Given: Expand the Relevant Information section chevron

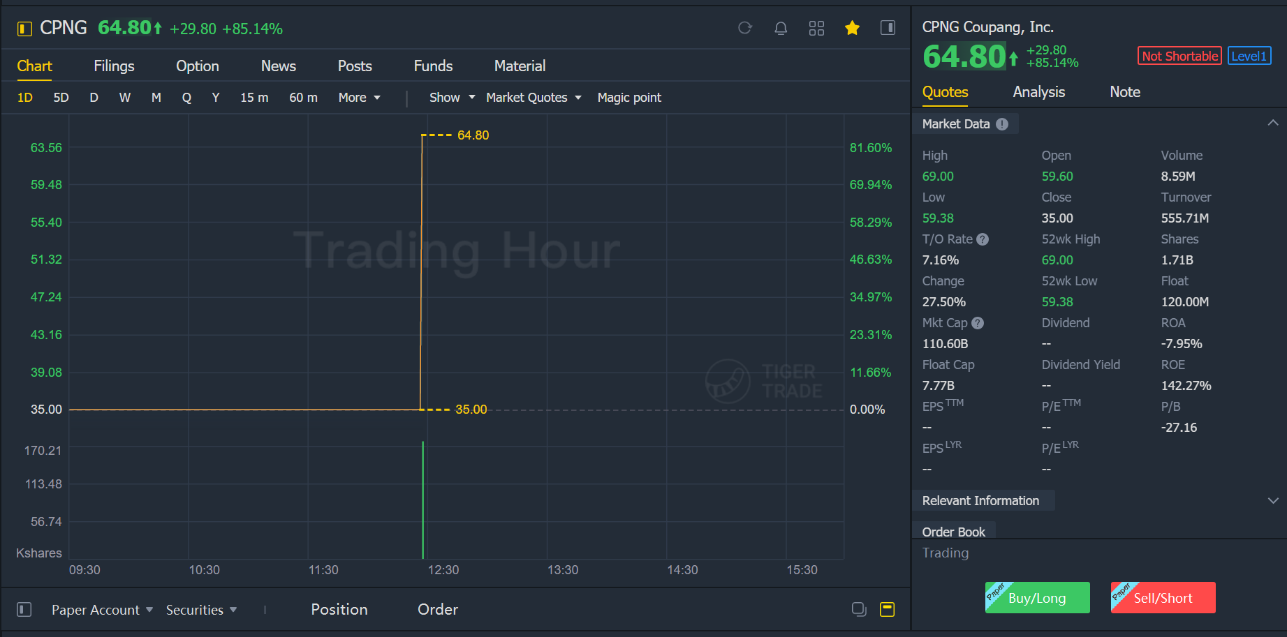Looking at the screenshot, I should 1273,501.
